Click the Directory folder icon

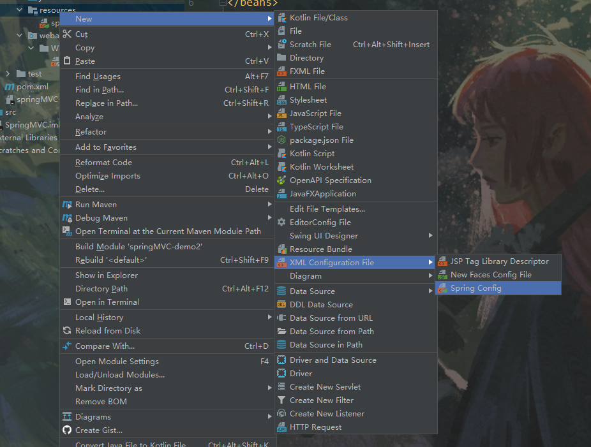(x=281, y=57)
